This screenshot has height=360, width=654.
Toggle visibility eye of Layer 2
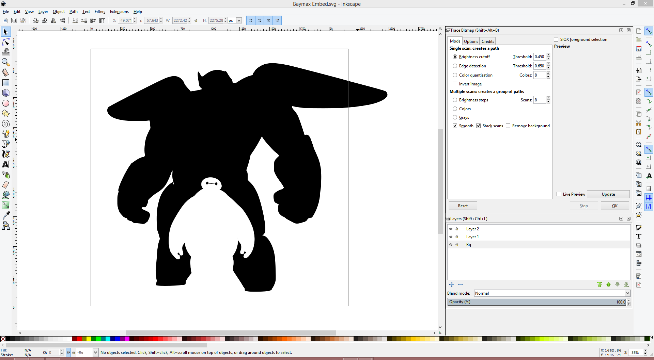pos(451,229)
